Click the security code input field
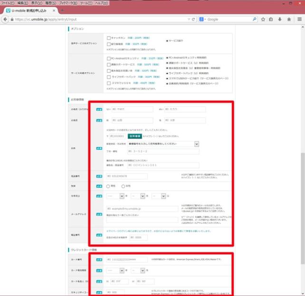 coord(115,292)
